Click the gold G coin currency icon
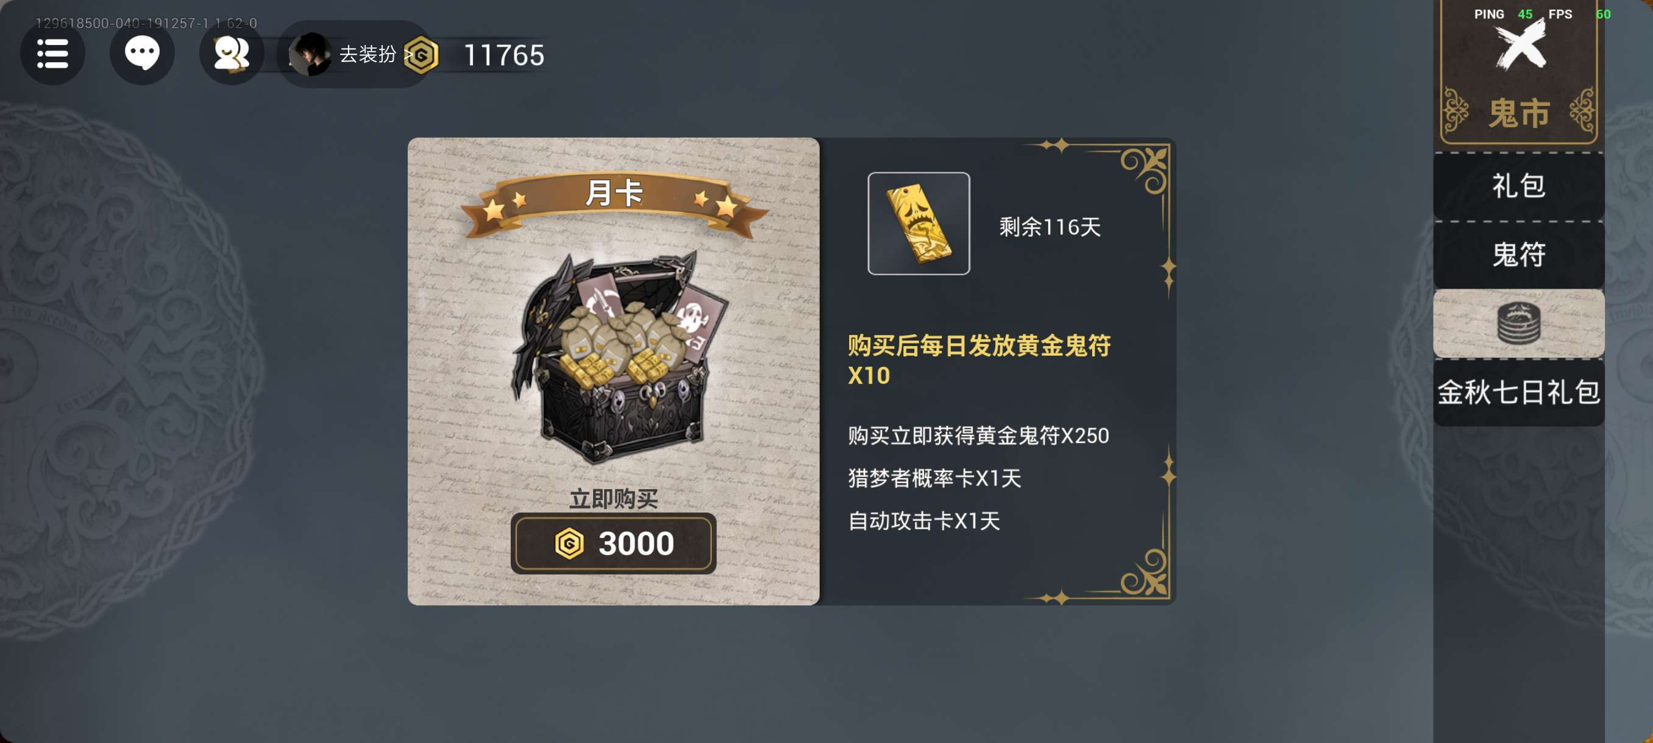The image size is (1653, 743). click(422, 55)
